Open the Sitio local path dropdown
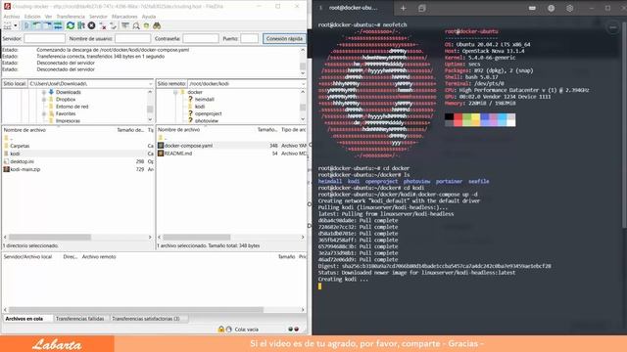 150,84
